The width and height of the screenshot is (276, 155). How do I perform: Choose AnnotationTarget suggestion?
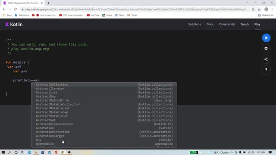104,136
